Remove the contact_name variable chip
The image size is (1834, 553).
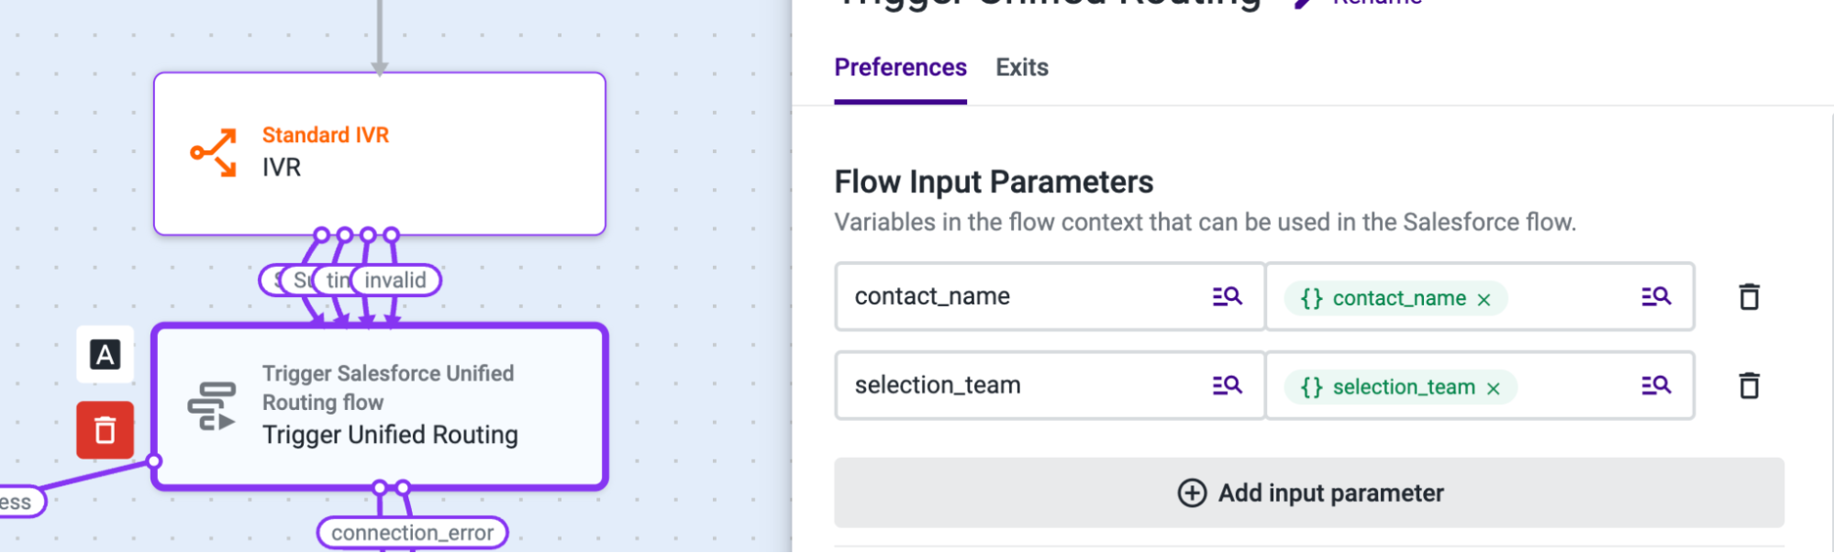(x=1484, y=300)
